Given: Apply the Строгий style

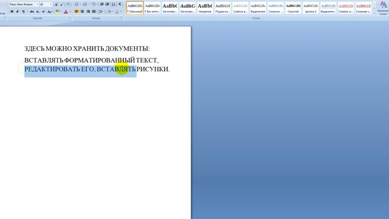Looking at the screenshot, I should point(293,8).
